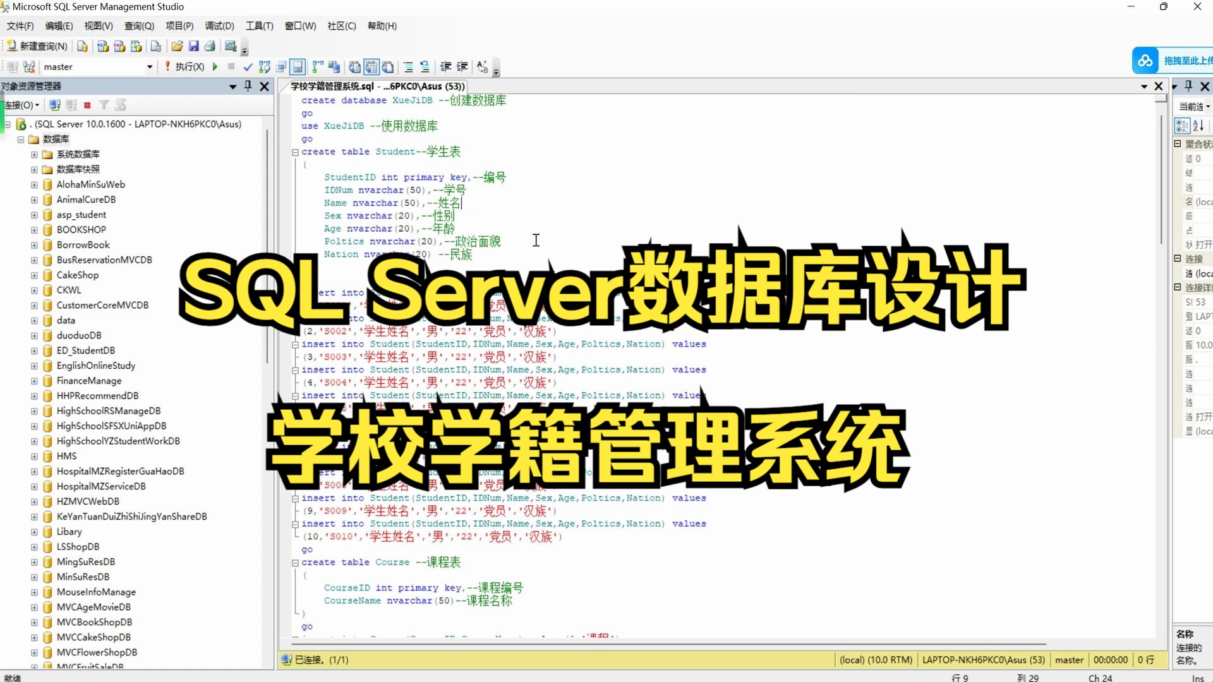Open the View (视图) menu

pos(99,26)
